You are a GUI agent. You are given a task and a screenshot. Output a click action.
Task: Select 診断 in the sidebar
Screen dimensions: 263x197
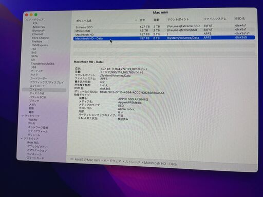click(31, 108)
